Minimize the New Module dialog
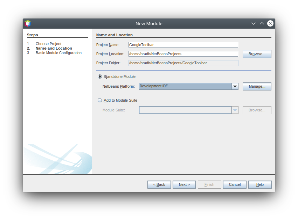The image size is (298, 219). [x=254, y=23]
